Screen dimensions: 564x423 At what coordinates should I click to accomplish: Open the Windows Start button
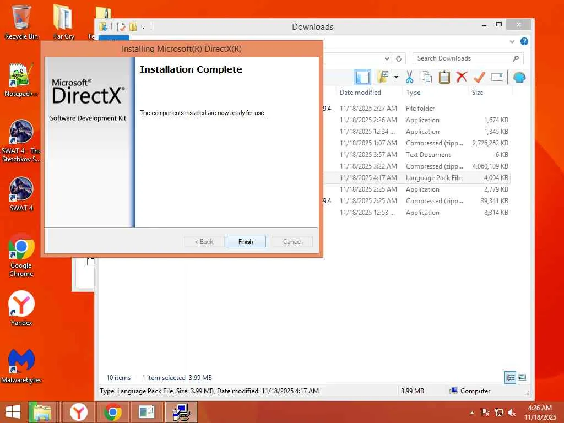(x=13, y=412)
